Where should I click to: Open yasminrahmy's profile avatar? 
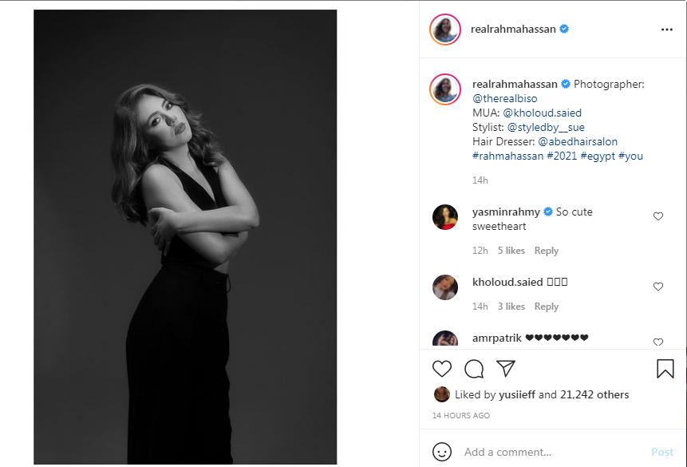click(x=445, y=217)
